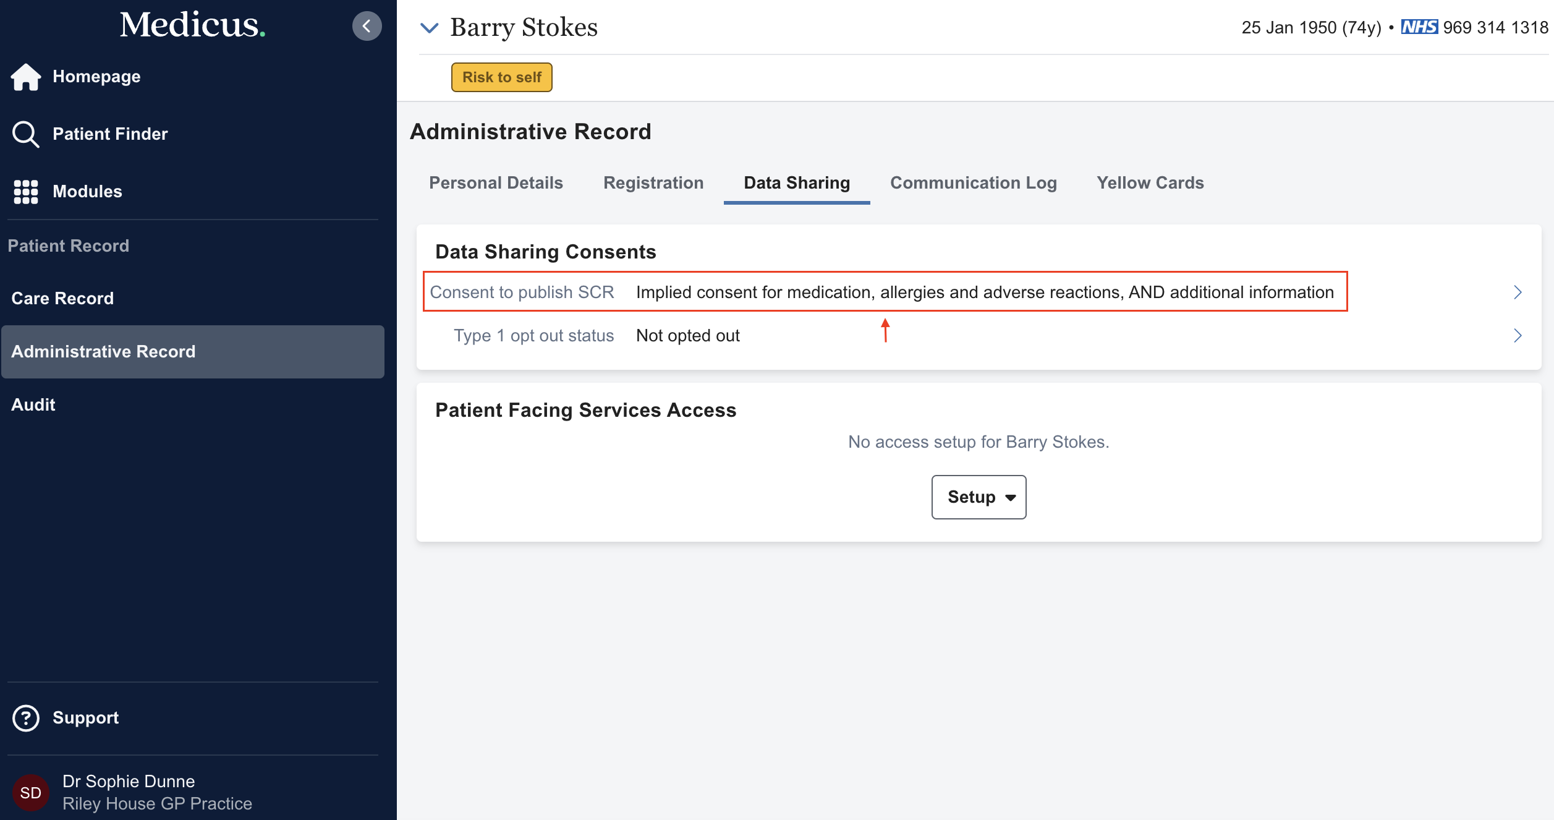
Task: Click the SD user avatar
Action: pyautogui.click(x=31, y=793)
